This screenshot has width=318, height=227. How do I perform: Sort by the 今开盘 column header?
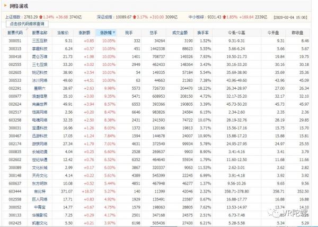pyautogui.click(x=273, y=33)
